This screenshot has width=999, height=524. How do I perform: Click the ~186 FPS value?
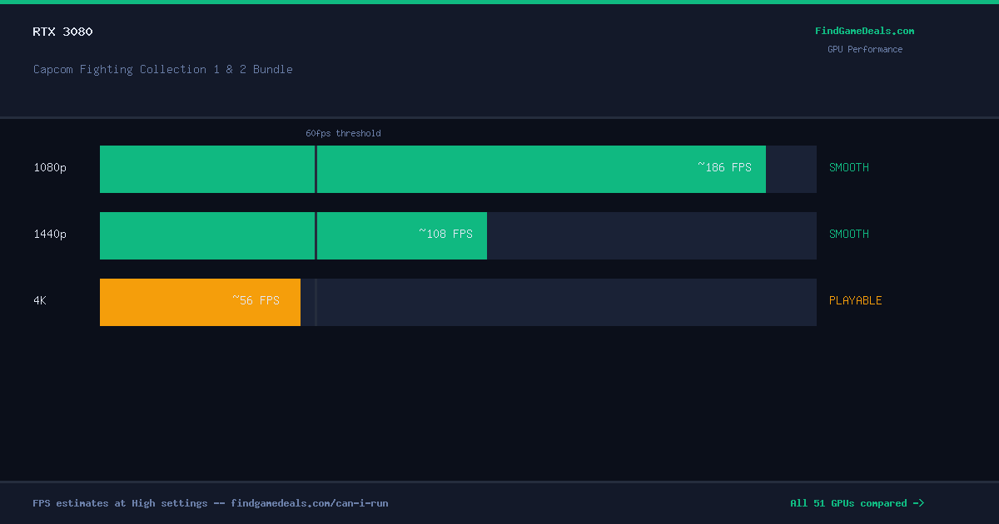(724, 167)
